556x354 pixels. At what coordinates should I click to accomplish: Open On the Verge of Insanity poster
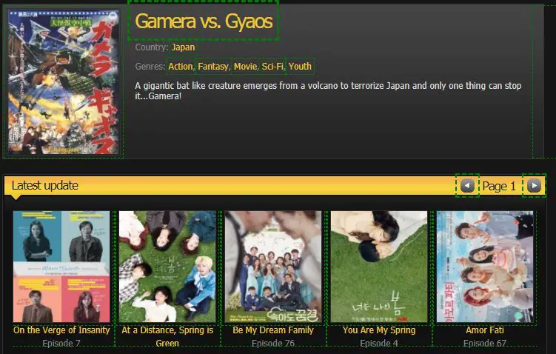(61, 267)
